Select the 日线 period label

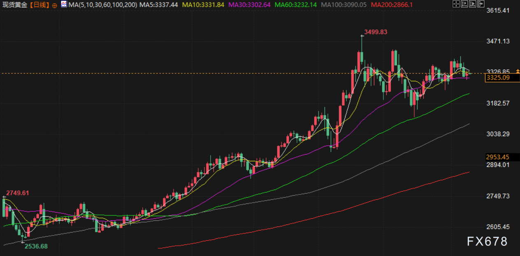pyautogui.click(x=40, y=5)
